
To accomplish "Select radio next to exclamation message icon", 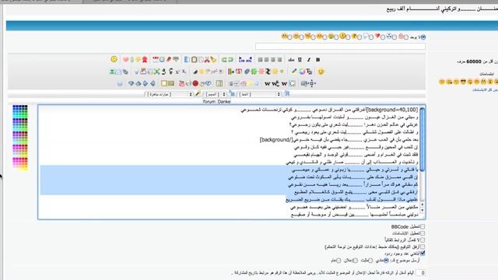I will click(x=348, y=37).
